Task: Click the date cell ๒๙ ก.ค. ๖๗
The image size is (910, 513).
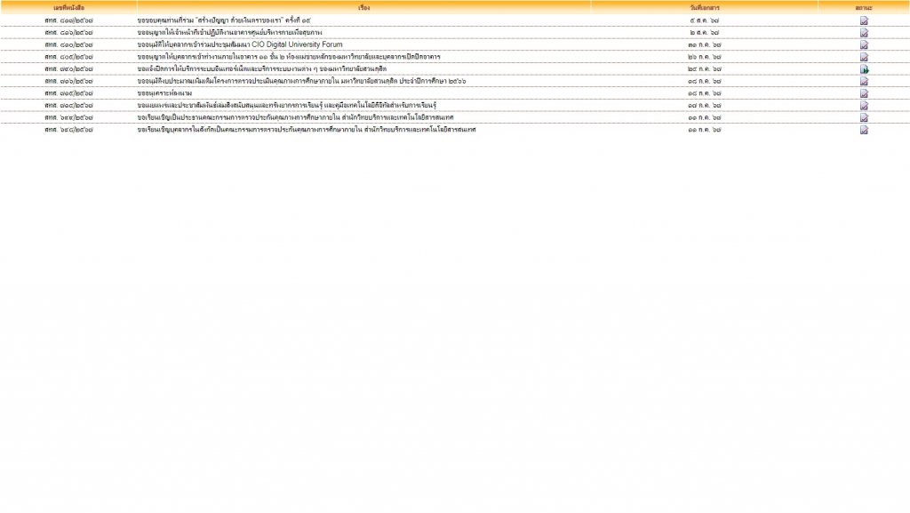Action: 704,69
